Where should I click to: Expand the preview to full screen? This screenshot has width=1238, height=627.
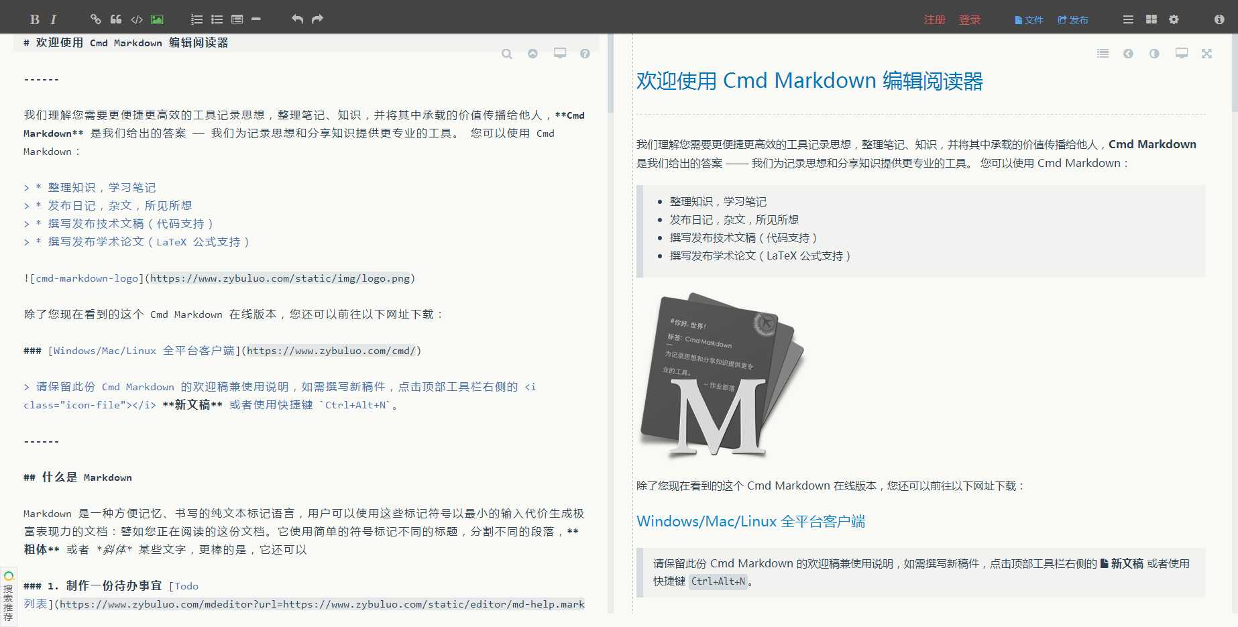click(1206, 54)
